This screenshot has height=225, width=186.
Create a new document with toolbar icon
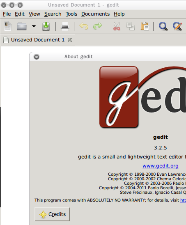point(8,26)
